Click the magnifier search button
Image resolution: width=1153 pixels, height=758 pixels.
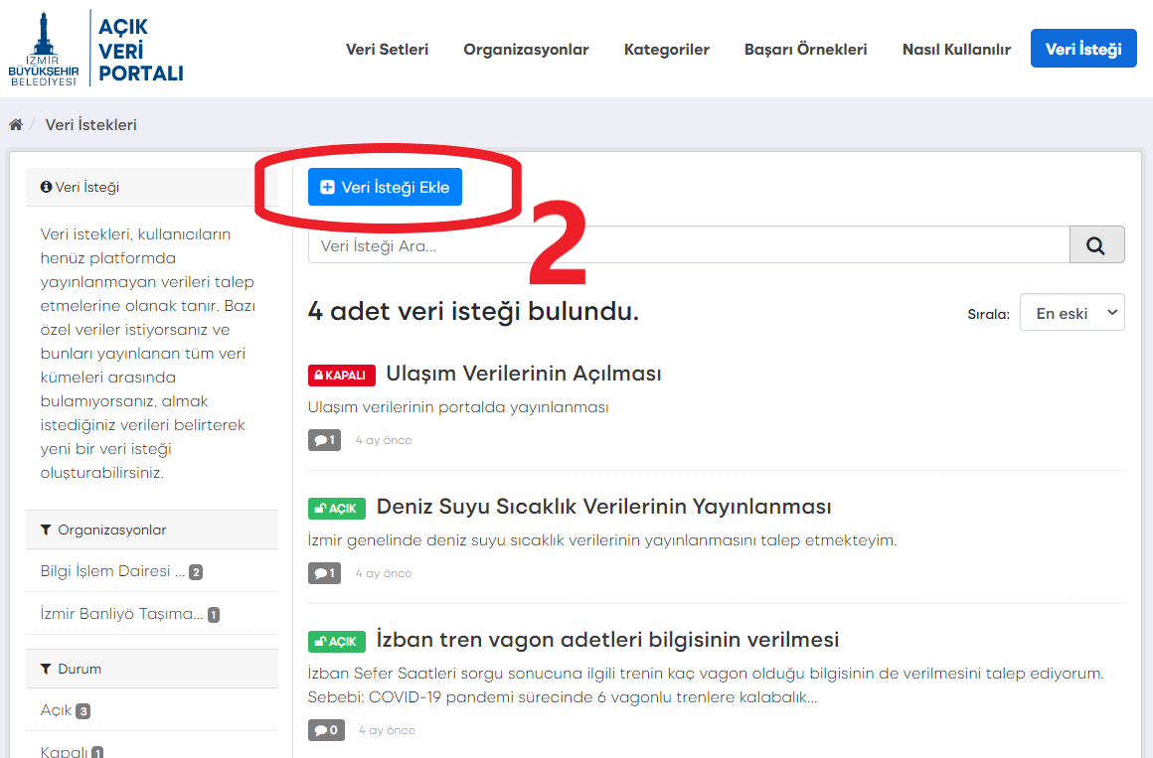pyautogui.click(x=1096, y=245)
